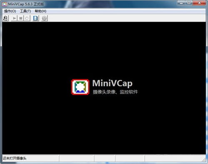Open the 操作(O) menu
The height and width of the screenshot is (164, 208).
10,11
